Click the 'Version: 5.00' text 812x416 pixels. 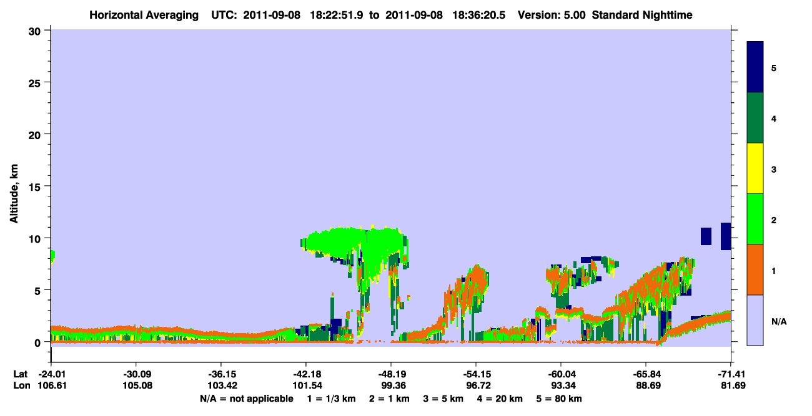coord(552,15)
